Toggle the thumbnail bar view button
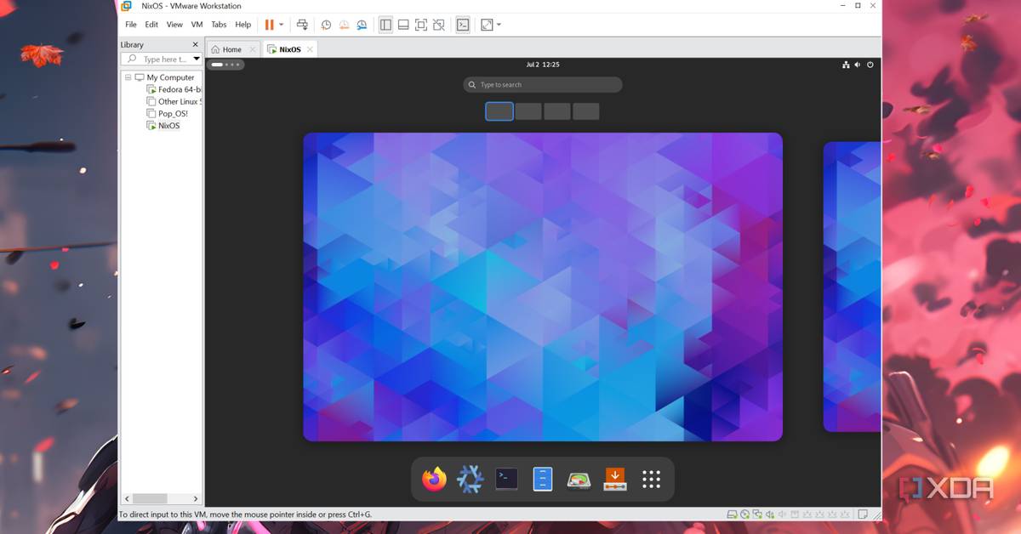 pyautogui.click(x=402, y=25)
